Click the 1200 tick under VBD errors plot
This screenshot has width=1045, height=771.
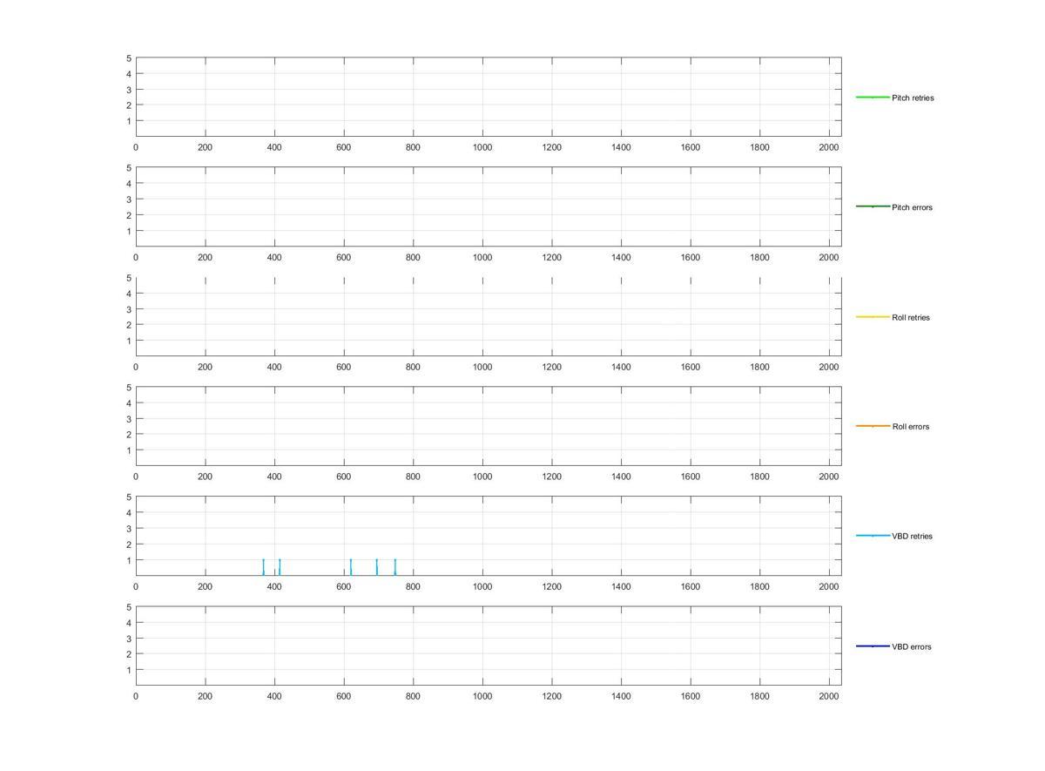point(552,696)
